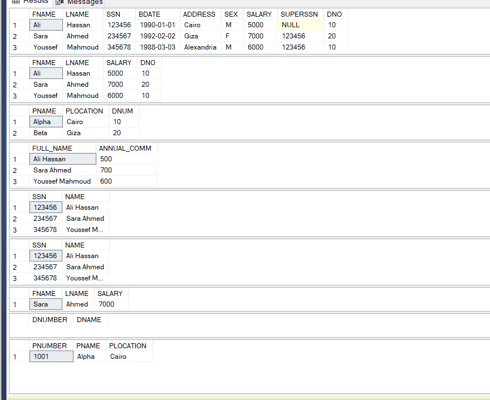The width and height of the screenshot is (490, 400).
Task: Select the SUPERSSN column header
Action: [x=300, y=14]
